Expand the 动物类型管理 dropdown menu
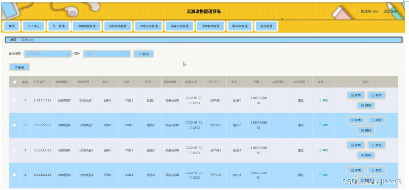The height and width of the screenshot is (190, 409). click(x=87, y=26)
